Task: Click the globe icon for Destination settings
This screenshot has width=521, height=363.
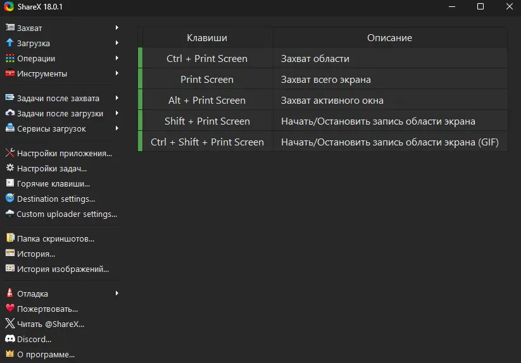Action: [x=9, y=199]
